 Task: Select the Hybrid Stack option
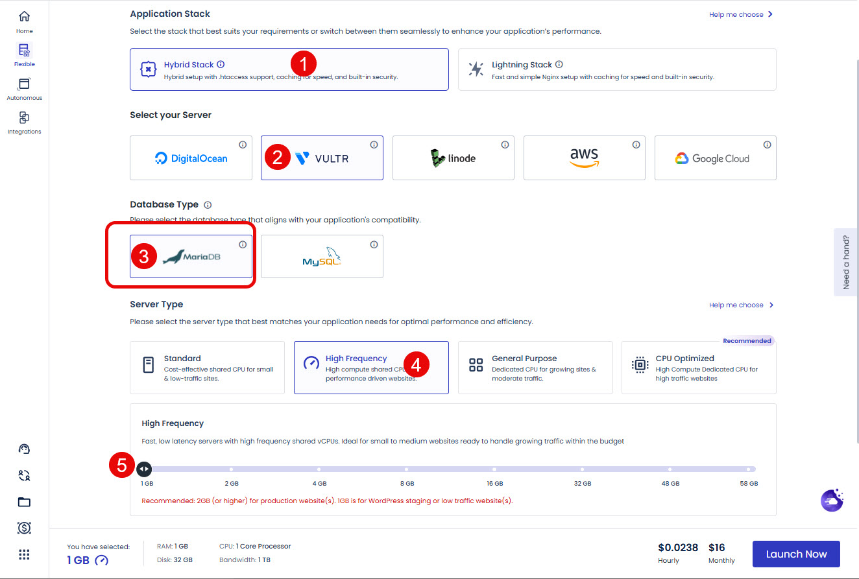289,69
